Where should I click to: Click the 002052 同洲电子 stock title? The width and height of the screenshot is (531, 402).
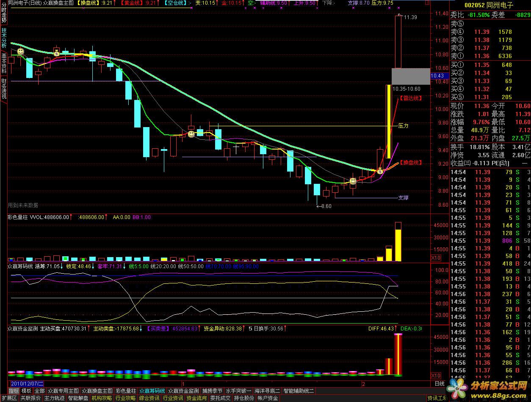[489, 5]
